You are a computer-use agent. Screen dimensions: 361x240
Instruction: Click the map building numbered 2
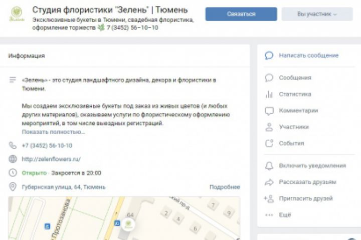(166, 213)
